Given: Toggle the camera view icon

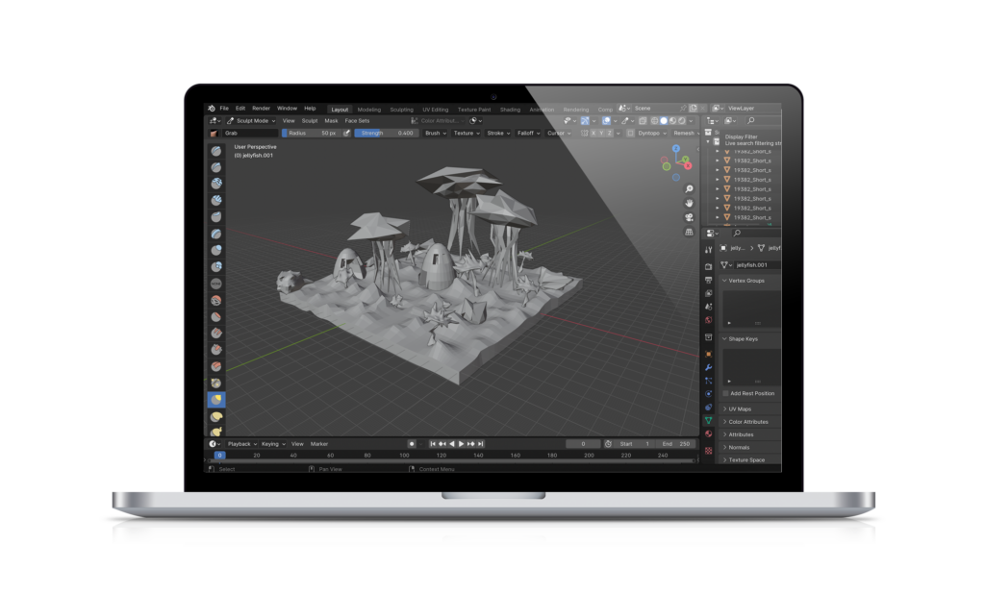Looking at the screenshot, I should (689, 217).
